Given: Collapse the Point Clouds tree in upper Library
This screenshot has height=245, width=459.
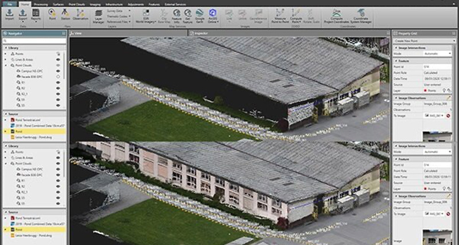Looking at the screenshot, I should click(6, 65).
